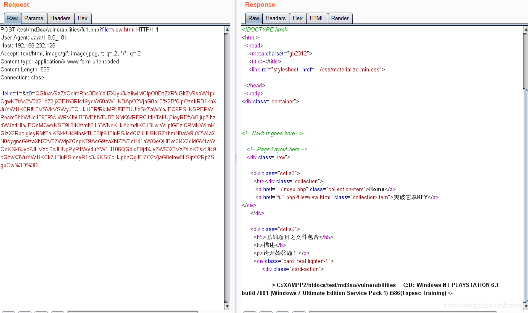The height and width of the screenshot is (313, 528).
Task: Click the Content-Length: 638 header
Action: pyautogui.click(x=25, y=70)
